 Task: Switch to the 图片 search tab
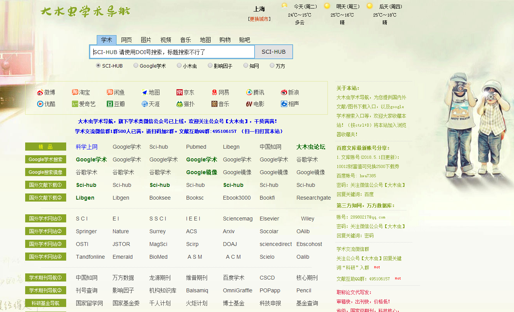tap(146, 40)
